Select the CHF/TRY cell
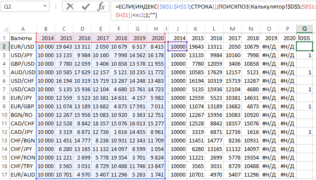Image resolution: width=316 pixels, height=180 pixels. [x=23, y=166]
